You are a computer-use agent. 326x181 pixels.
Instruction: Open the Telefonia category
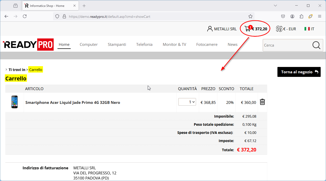(x=144, y=45)
